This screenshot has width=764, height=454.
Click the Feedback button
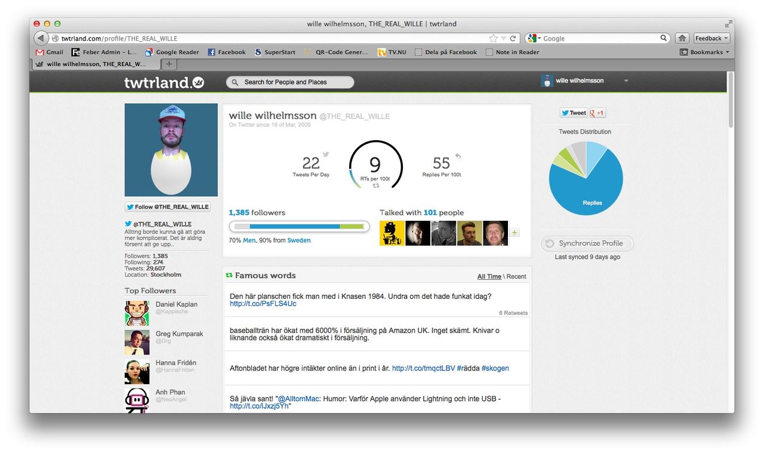(710, 38)
